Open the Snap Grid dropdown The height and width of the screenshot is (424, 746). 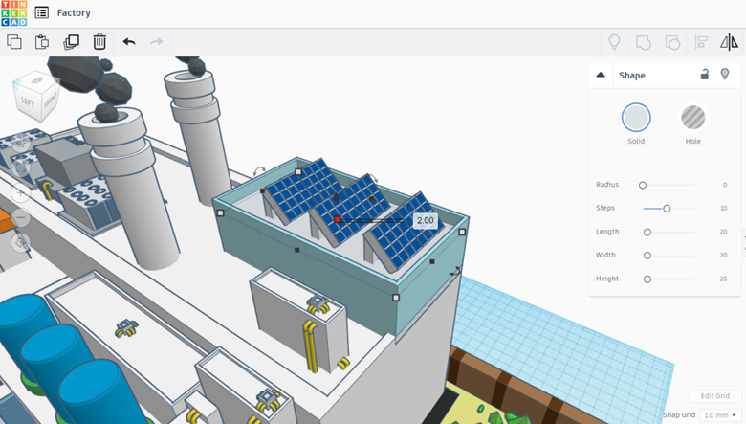coord(720,415)
